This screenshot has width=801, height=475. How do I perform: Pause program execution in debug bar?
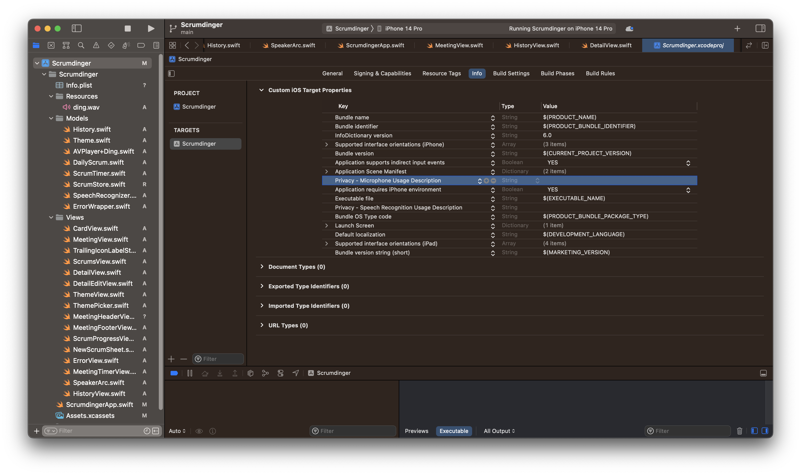tap(190, 373)
